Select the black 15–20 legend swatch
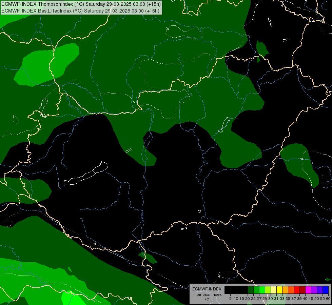Viewport: 332px width, 305px height. coord(245,290)
